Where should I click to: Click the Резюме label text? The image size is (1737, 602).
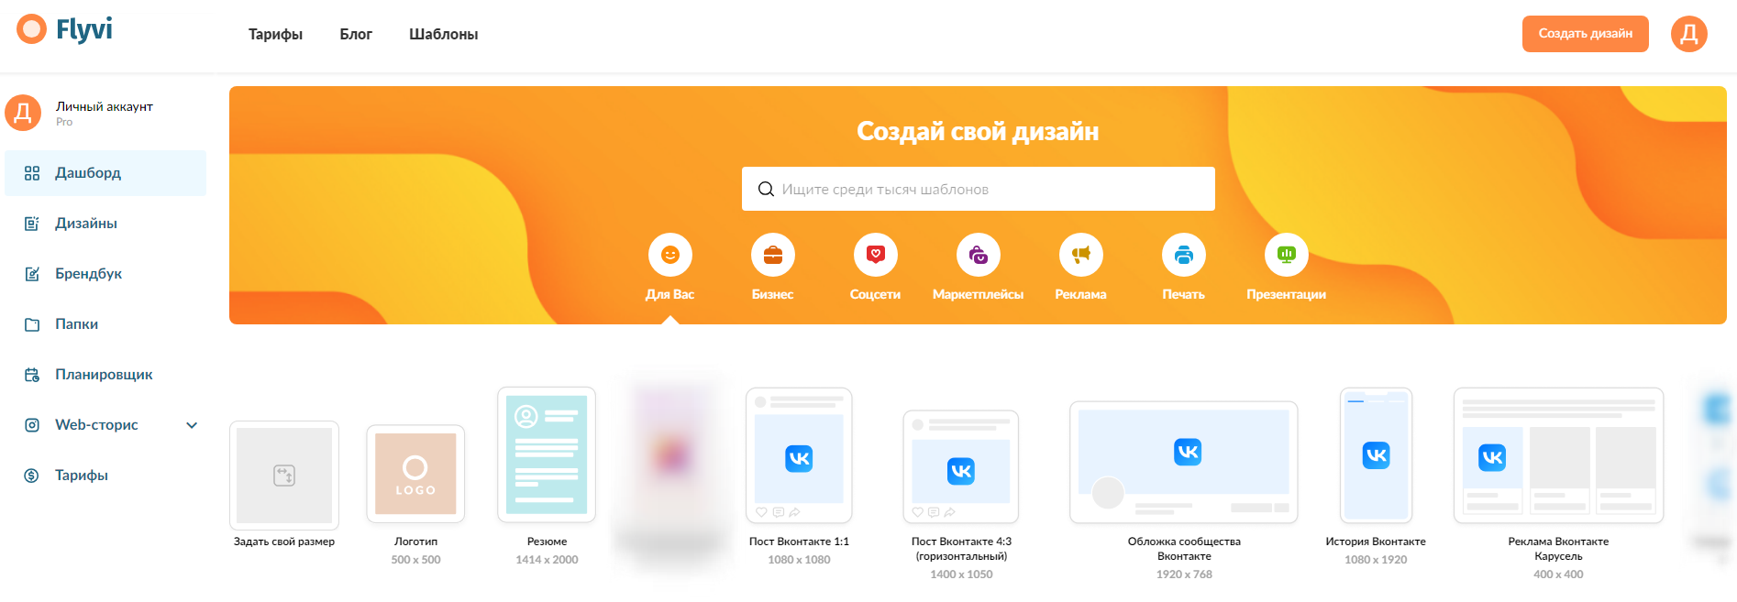547,542
